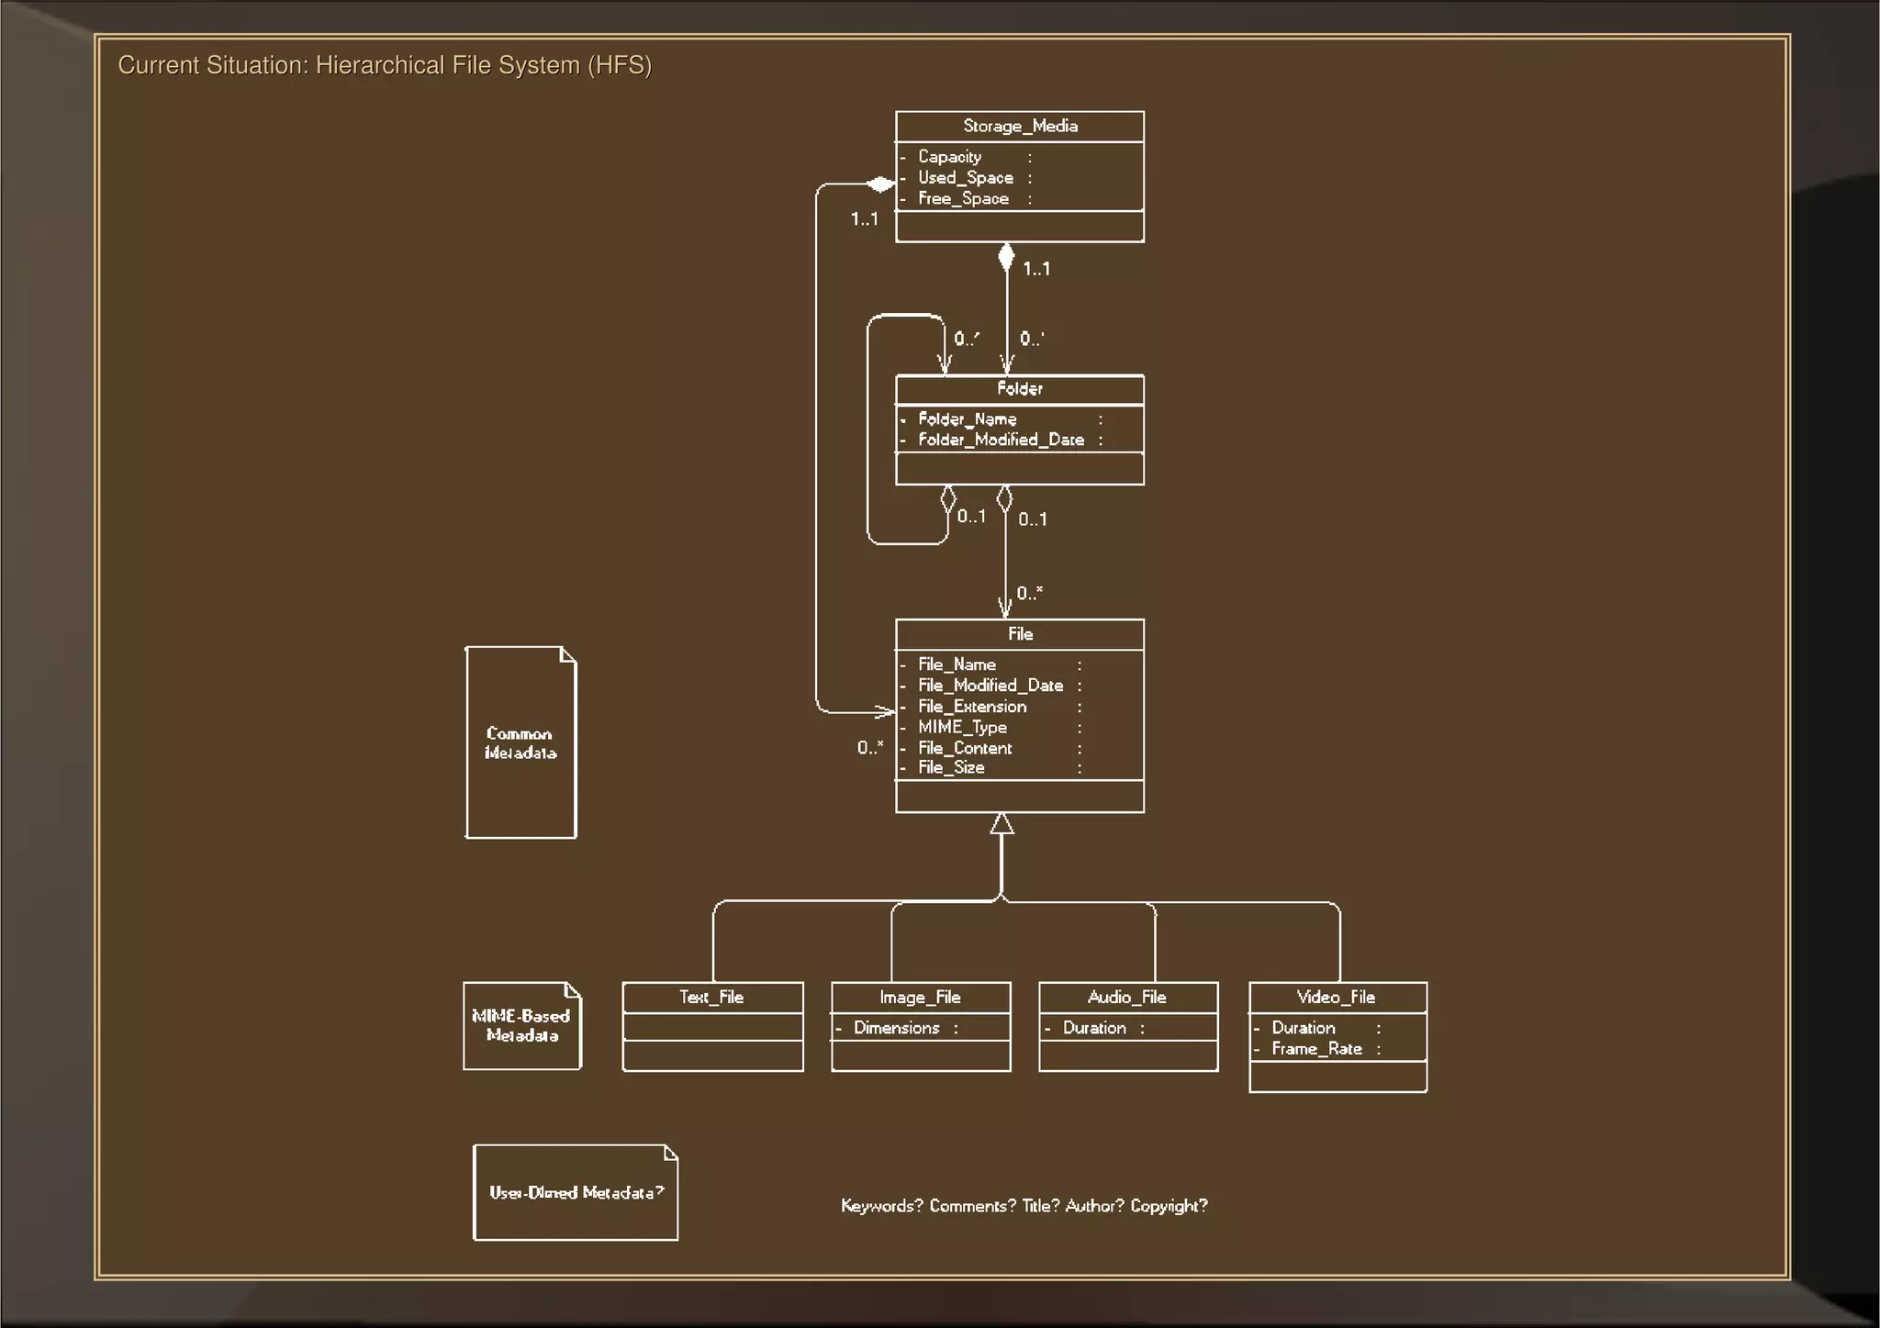Click the MIME-Based Metadata note icon
This screenshot has width=1880, height=1328.
(x=521, y=1025)
